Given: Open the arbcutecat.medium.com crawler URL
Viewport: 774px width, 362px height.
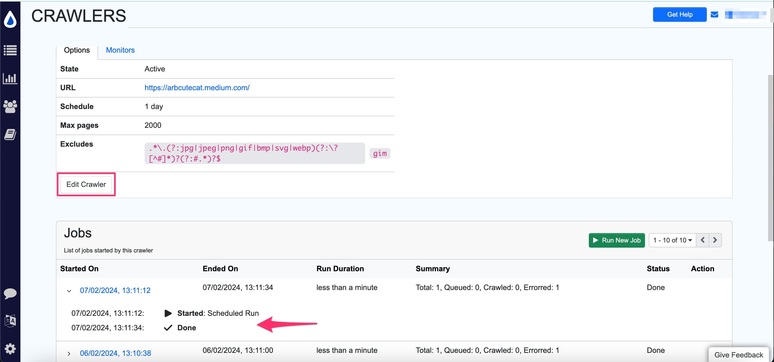Looking at the screenshot, I should pyautogui.click(x=197, y=88).
